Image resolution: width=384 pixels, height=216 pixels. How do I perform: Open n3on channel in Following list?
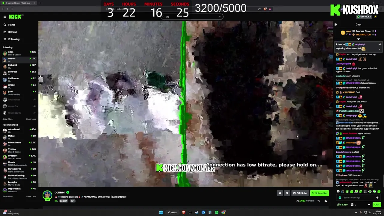19,53
